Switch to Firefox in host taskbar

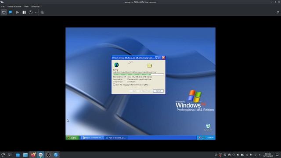pyautogui.click(x=33, y=155)
